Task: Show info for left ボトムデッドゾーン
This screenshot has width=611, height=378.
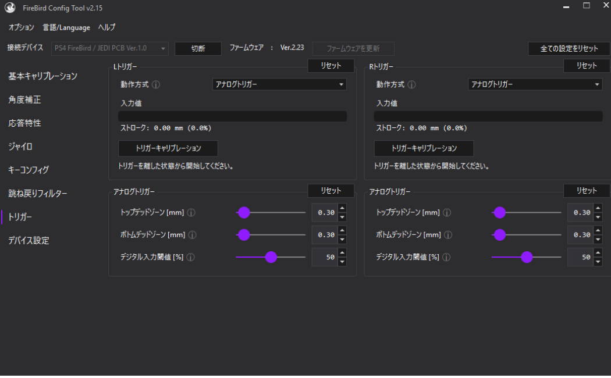Action: tap(193, 235)
